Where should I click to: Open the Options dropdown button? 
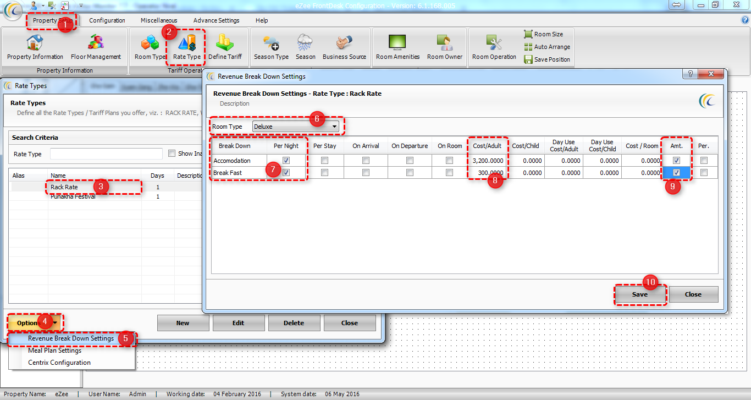(x=34, y=323)
